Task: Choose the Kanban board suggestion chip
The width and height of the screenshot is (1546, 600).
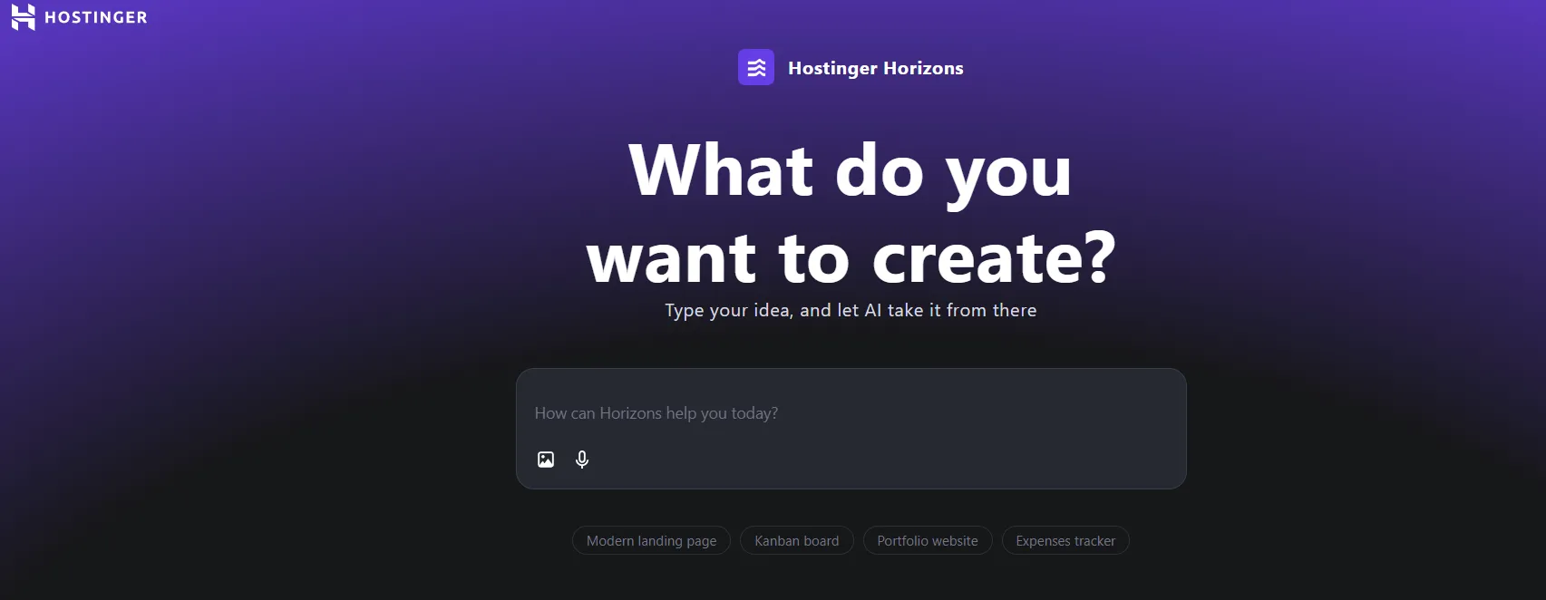Action: coord(796,541)
